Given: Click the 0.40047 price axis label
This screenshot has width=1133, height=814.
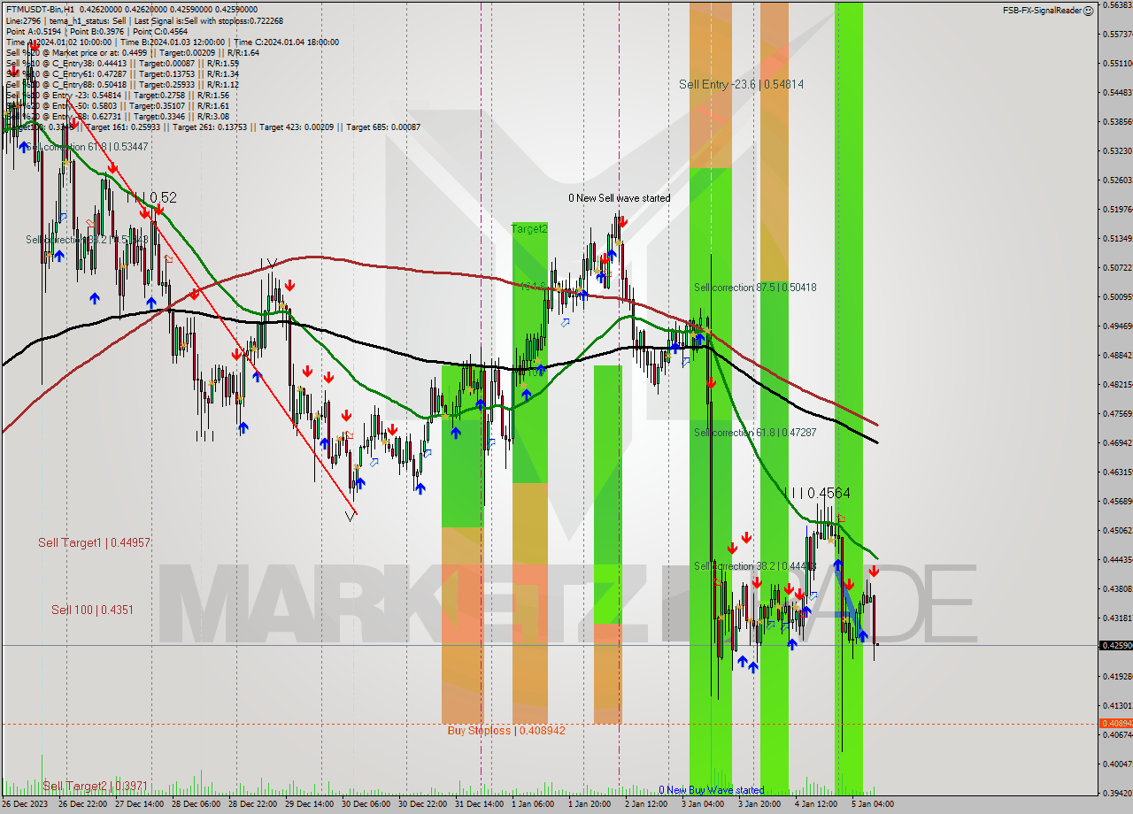Looking at the screenshot, I should coord(1116,764).
